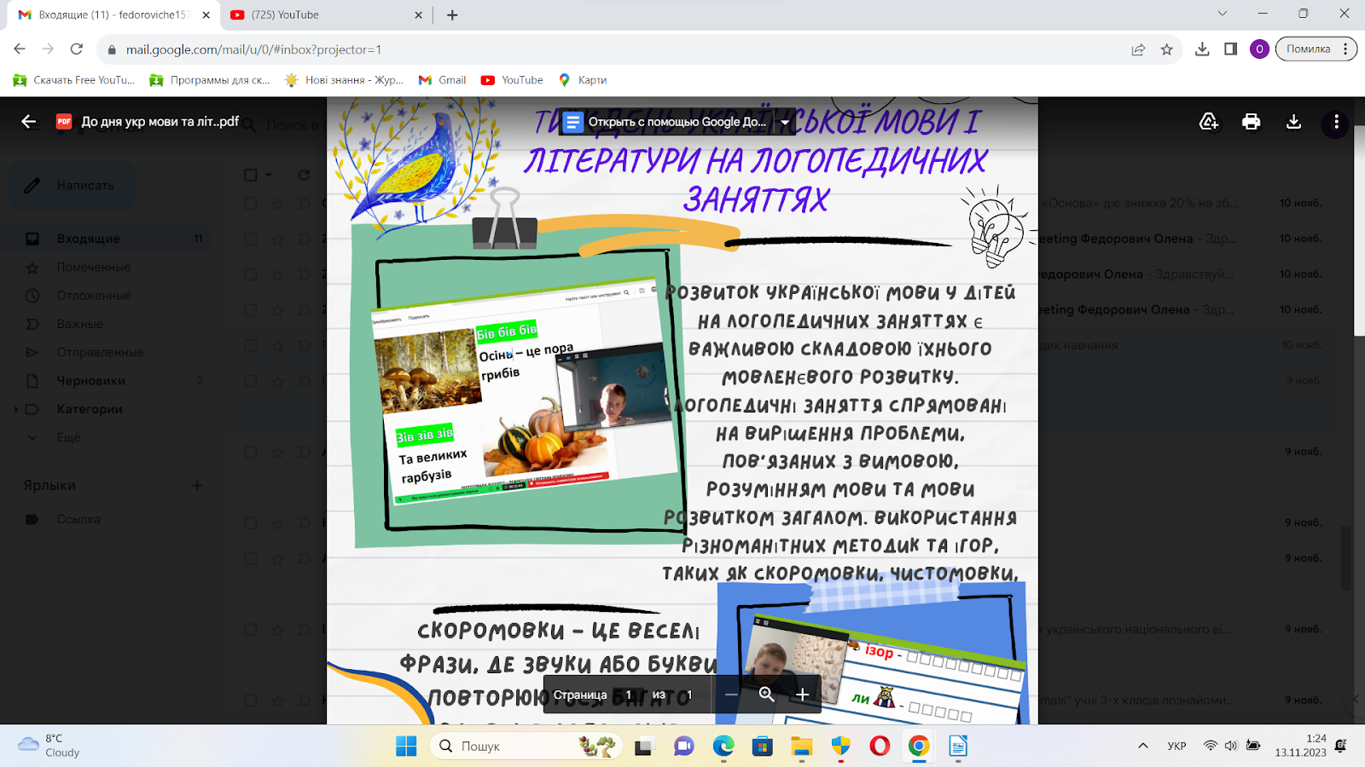Open Программы для ск... bookmark

click(210, 80)
